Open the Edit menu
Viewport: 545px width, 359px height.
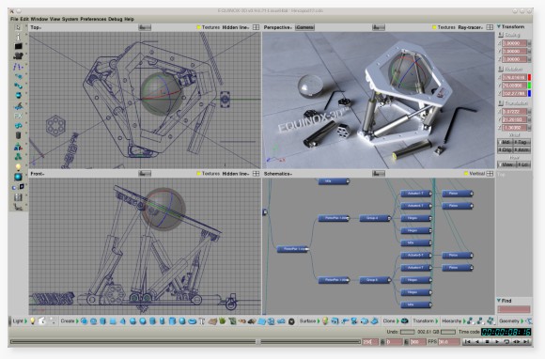24,19
